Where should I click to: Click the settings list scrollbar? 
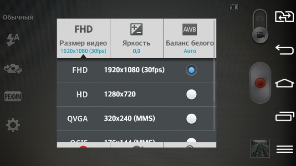coord(214,75)
